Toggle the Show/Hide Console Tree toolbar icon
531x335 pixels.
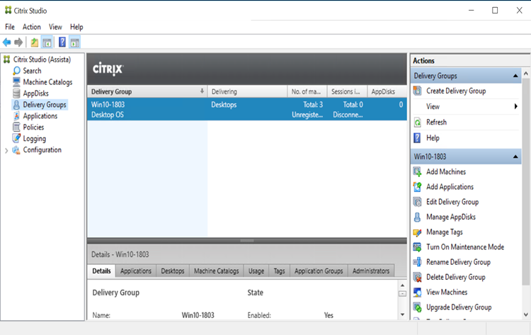pos(47,42)
